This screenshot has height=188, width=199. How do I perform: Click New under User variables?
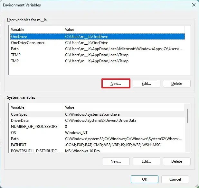click(116, 84)
